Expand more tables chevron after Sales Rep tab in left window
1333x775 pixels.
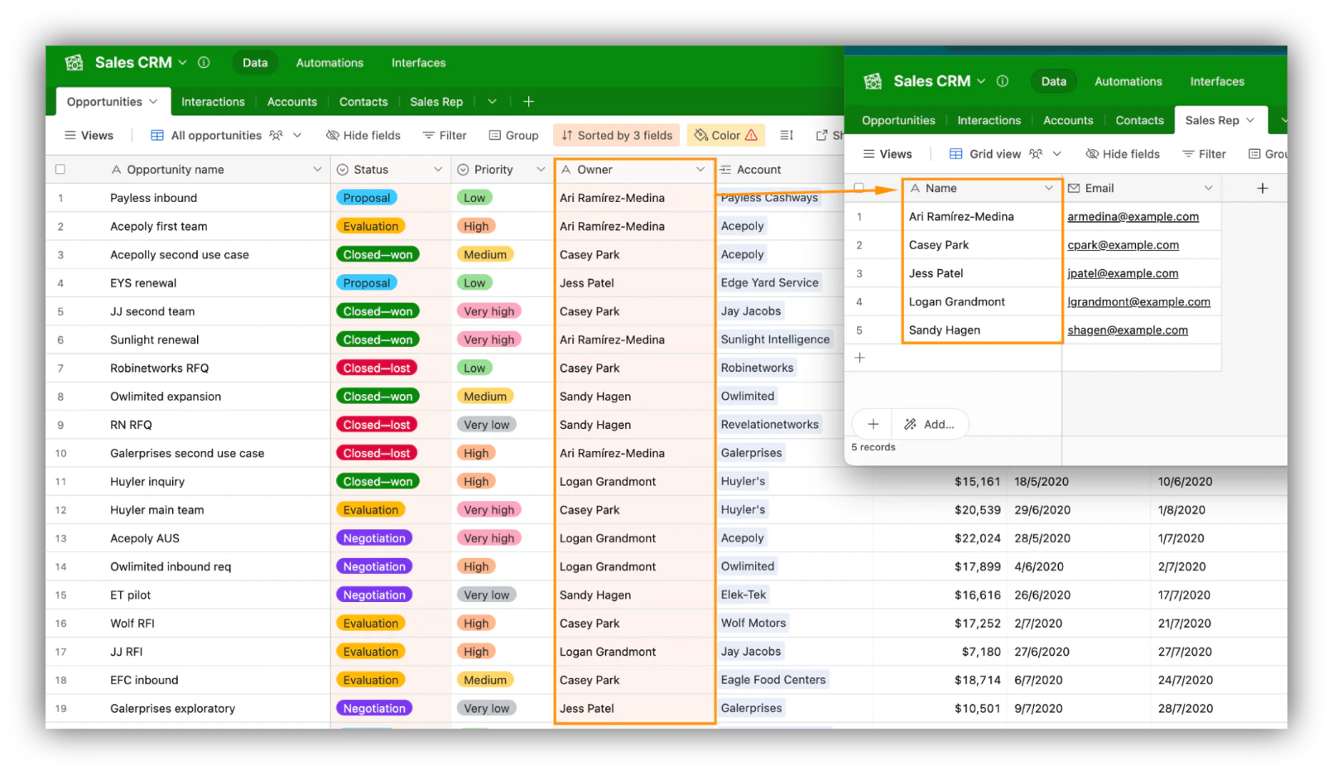click(x=492, y=102)
